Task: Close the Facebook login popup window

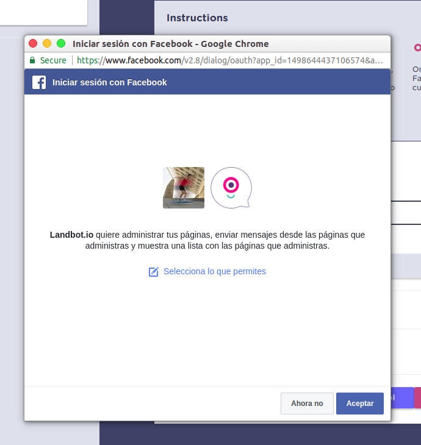Action: 33,43
